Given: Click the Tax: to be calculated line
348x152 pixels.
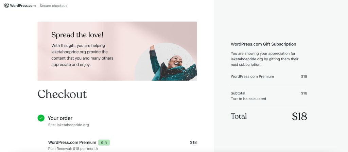Looking at the screenshot, I should [248, 99].
